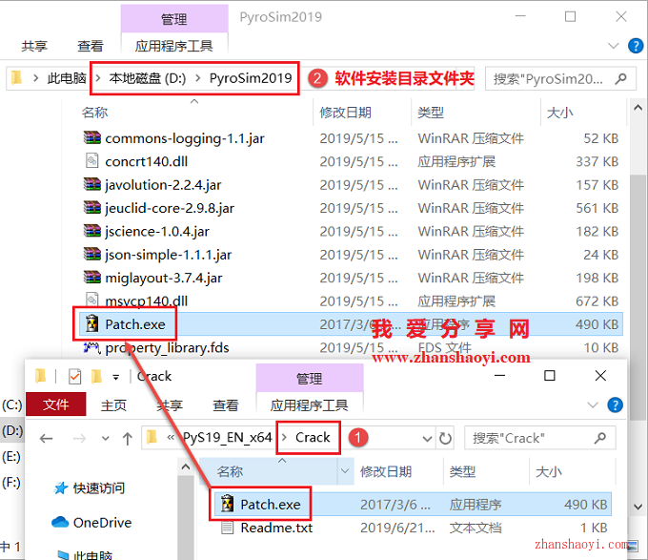This screenshot has height=560, width=648.
Task: Select the (F:) drive in navigation pane
Action: [x=11, y=482]
